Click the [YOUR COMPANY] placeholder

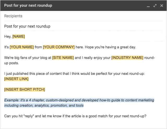pos(59,47)
